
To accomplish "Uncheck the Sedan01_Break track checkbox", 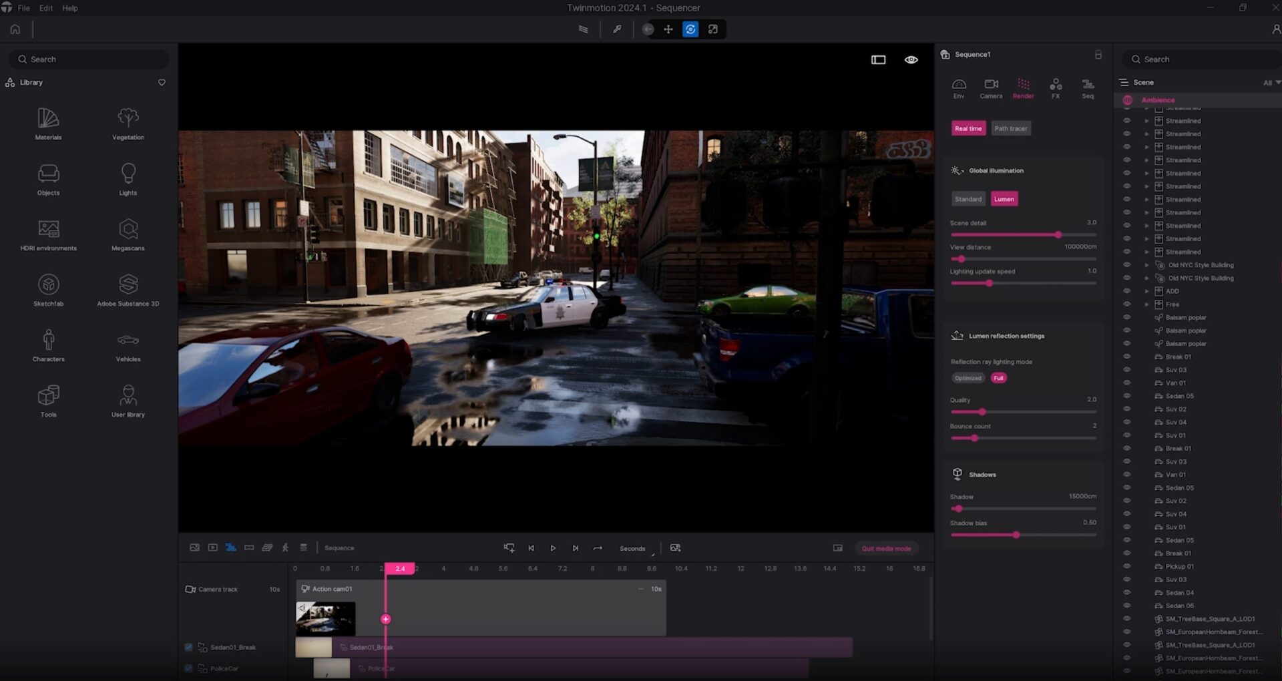I will [x=188, y=647].
